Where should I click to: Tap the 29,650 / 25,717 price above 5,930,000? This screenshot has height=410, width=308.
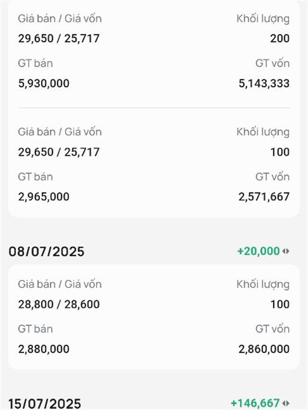click(x=59, y=38)
